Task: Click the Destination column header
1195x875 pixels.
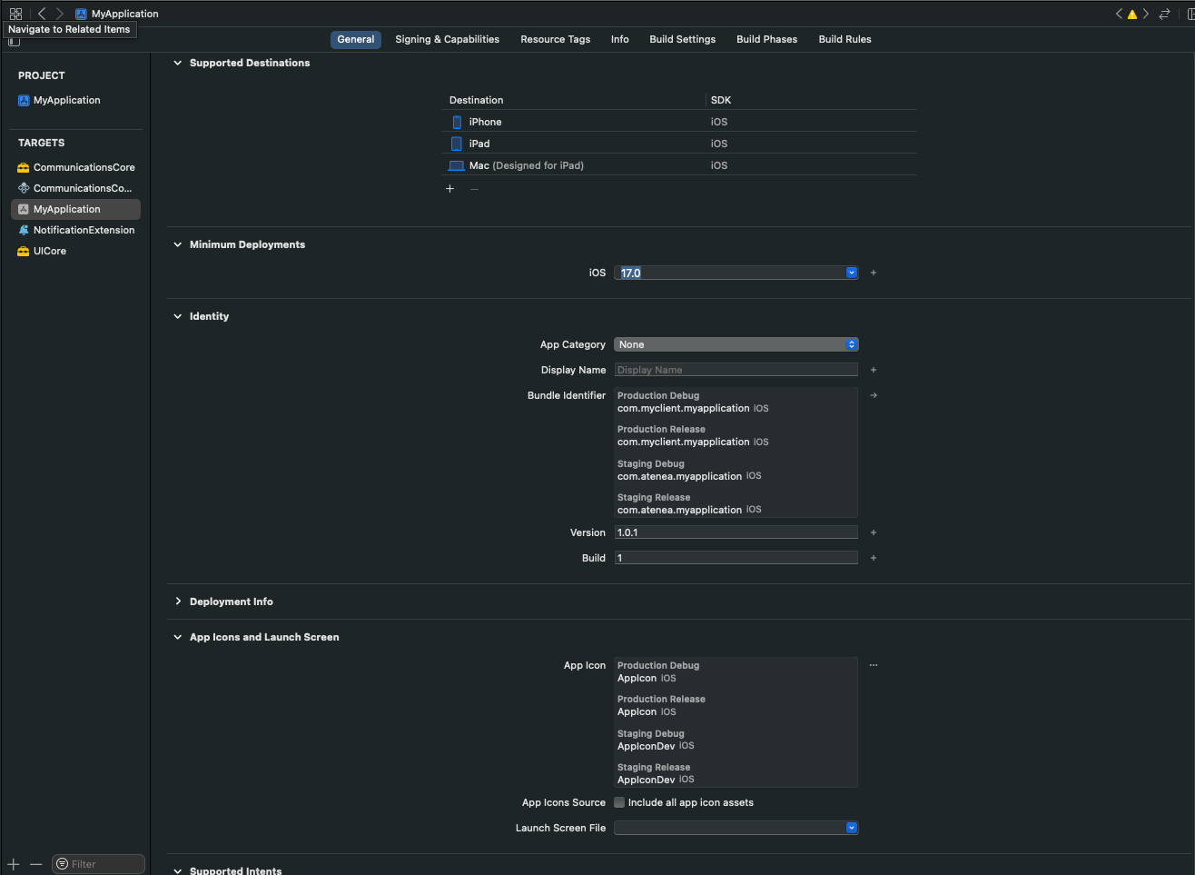Action: pyautogui.click(x=476, y=100)
